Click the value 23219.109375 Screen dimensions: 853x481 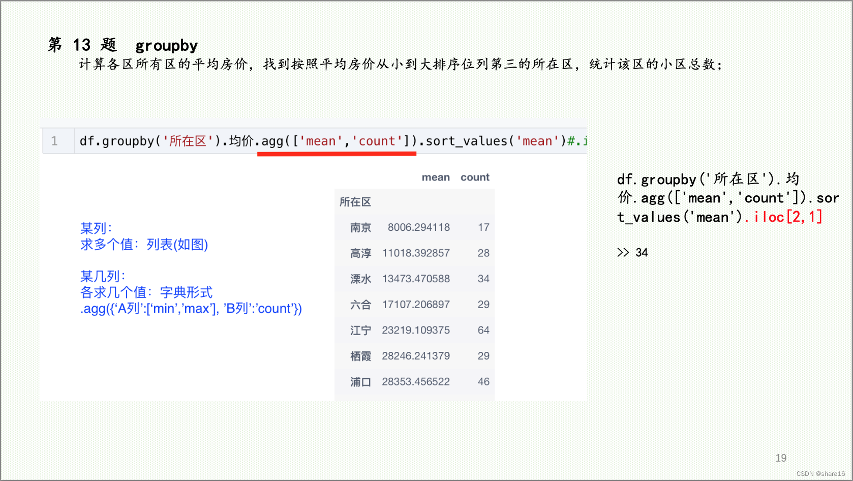pyautogui.click(x=416, y=330)
